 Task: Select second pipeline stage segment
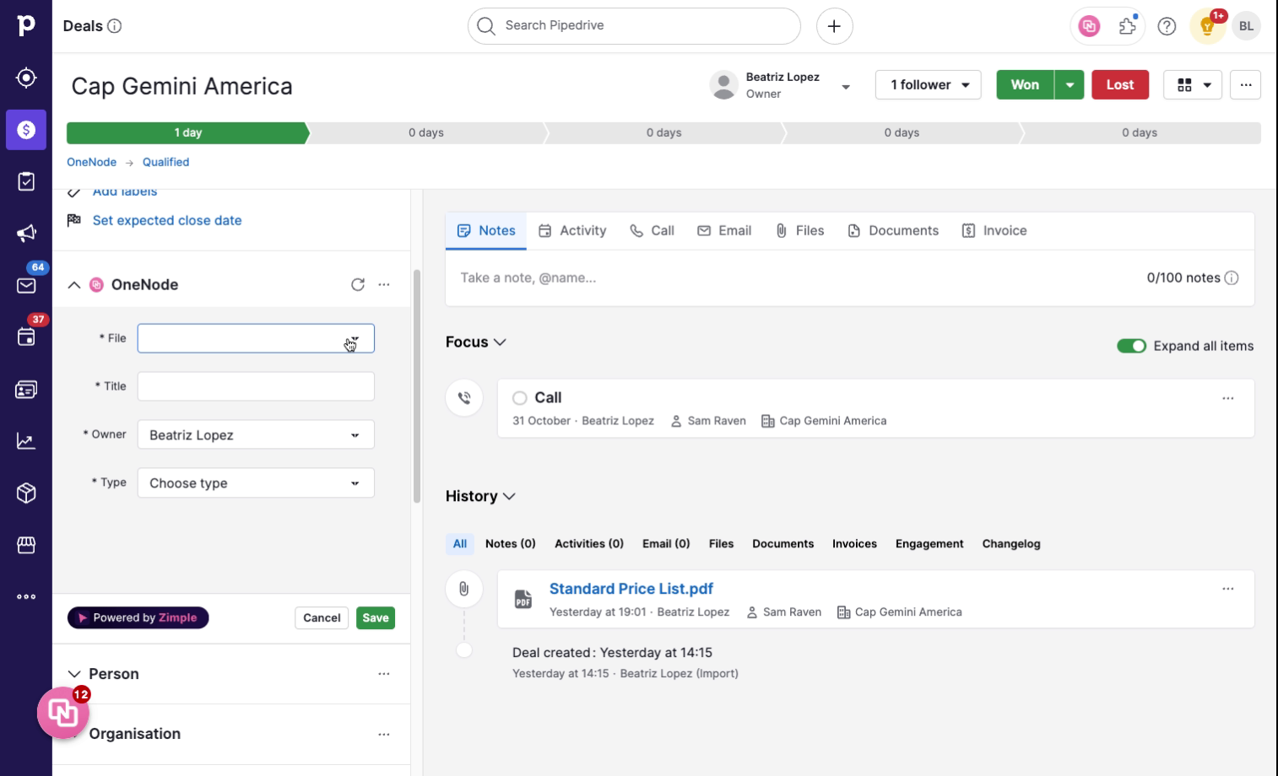[426, 132]
